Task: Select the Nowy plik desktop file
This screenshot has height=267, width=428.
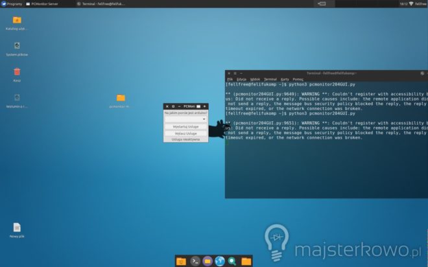Action: click(17, 227)
